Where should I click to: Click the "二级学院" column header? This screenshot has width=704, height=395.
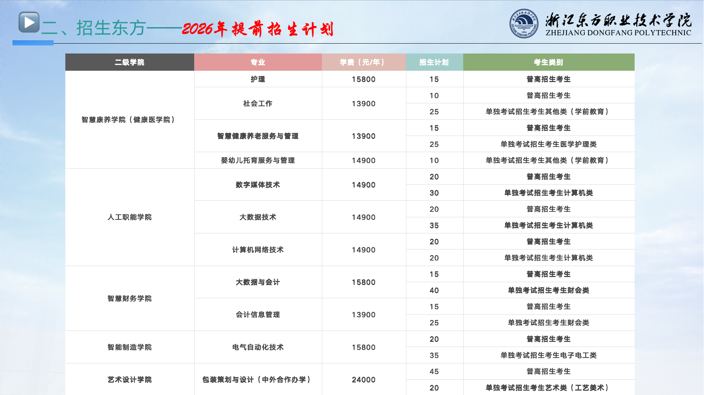(130, 62)
